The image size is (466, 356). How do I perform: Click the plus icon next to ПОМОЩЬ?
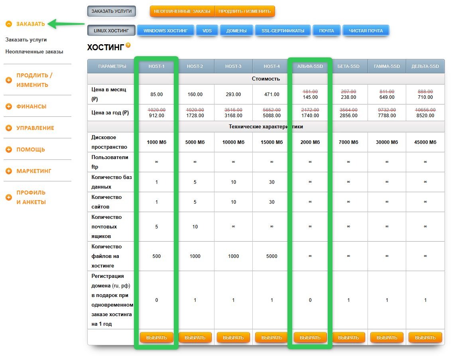(9, 149)
